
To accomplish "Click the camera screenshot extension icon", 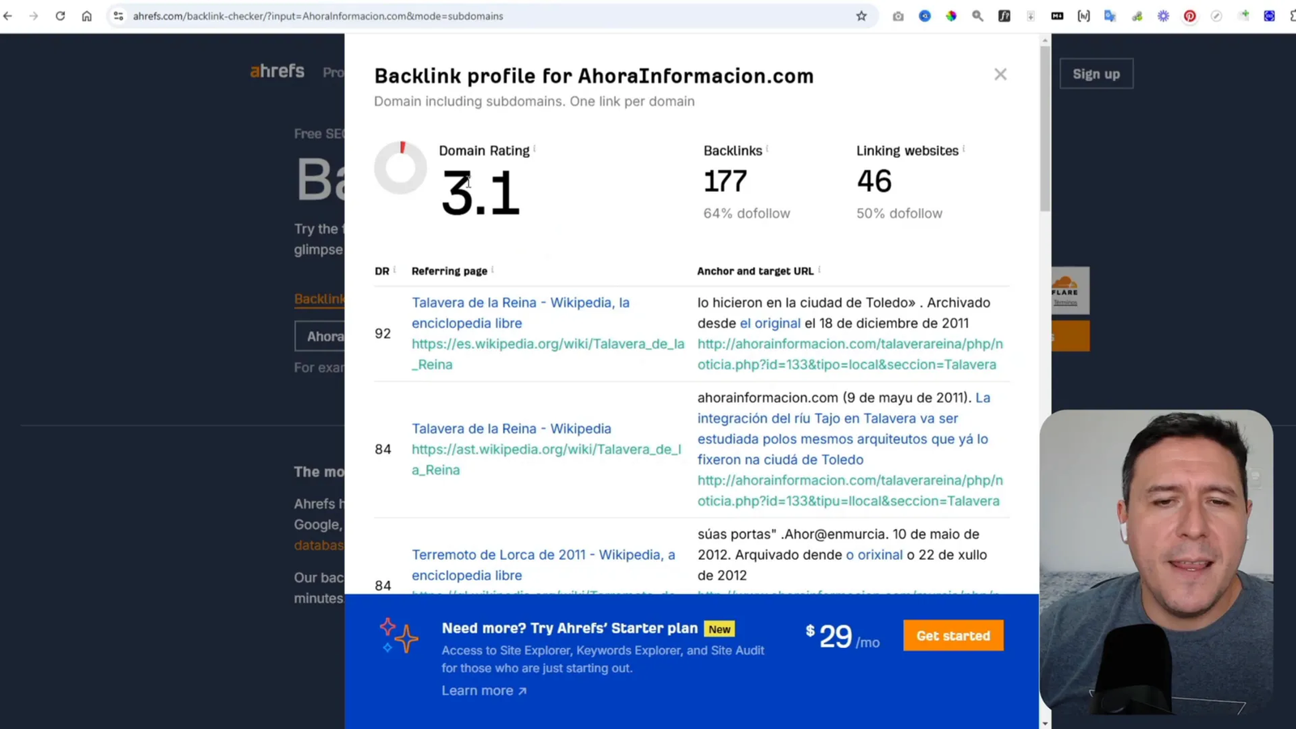I will point(898,15).
